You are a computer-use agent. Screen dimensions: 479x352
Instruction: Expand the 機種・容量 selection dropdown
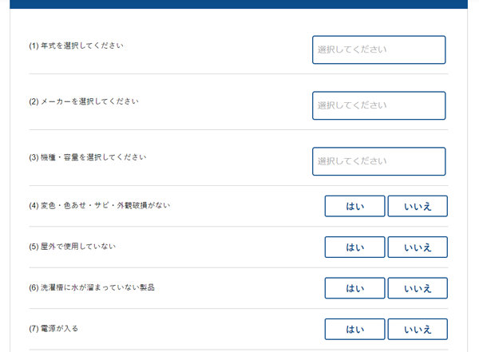click(x=378, y=162)
